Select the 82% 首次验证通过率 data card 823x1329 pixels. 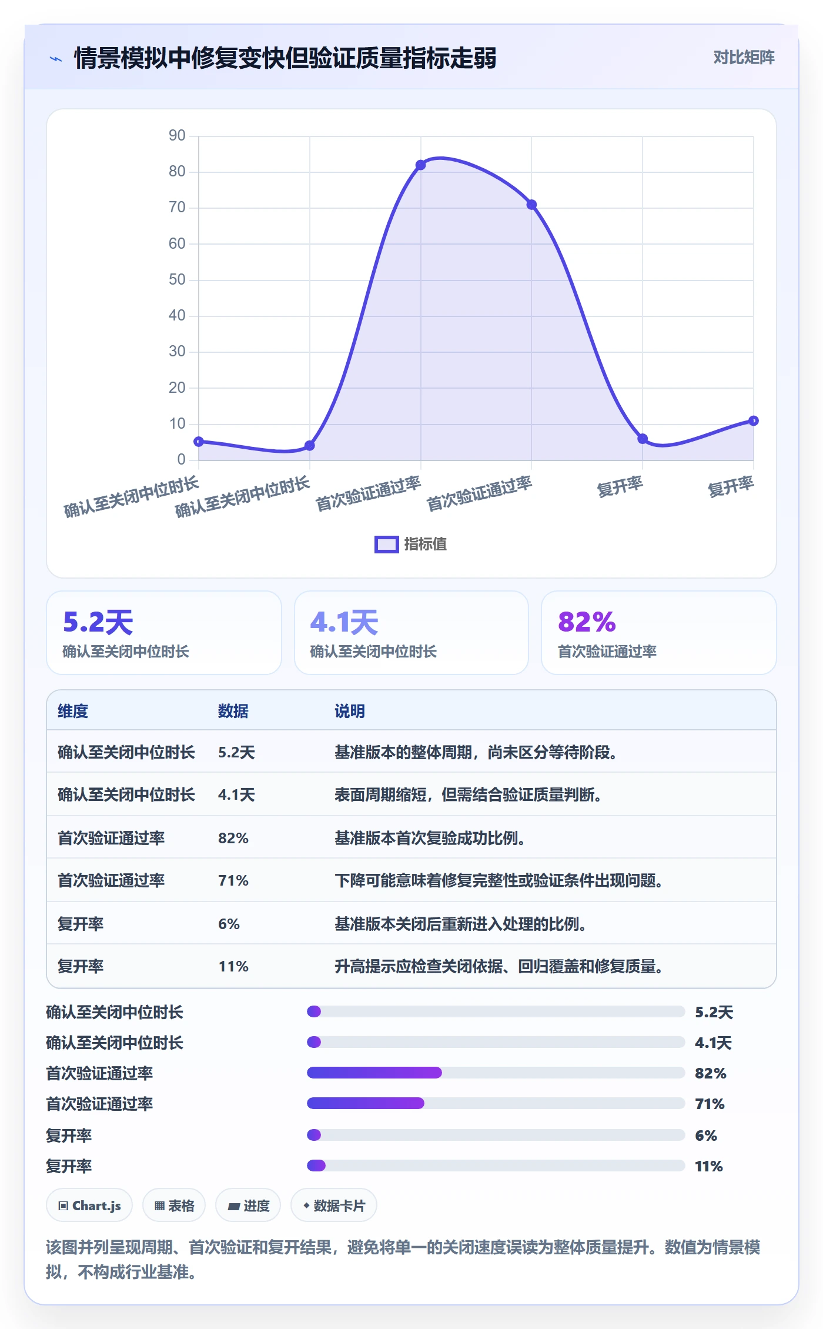659,633
